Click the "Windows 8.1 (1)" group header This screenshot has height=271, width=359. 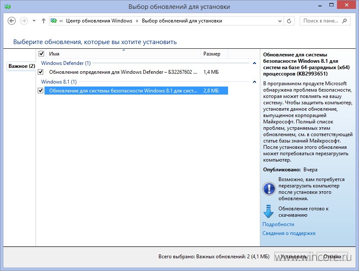click(x=59, y=82)
